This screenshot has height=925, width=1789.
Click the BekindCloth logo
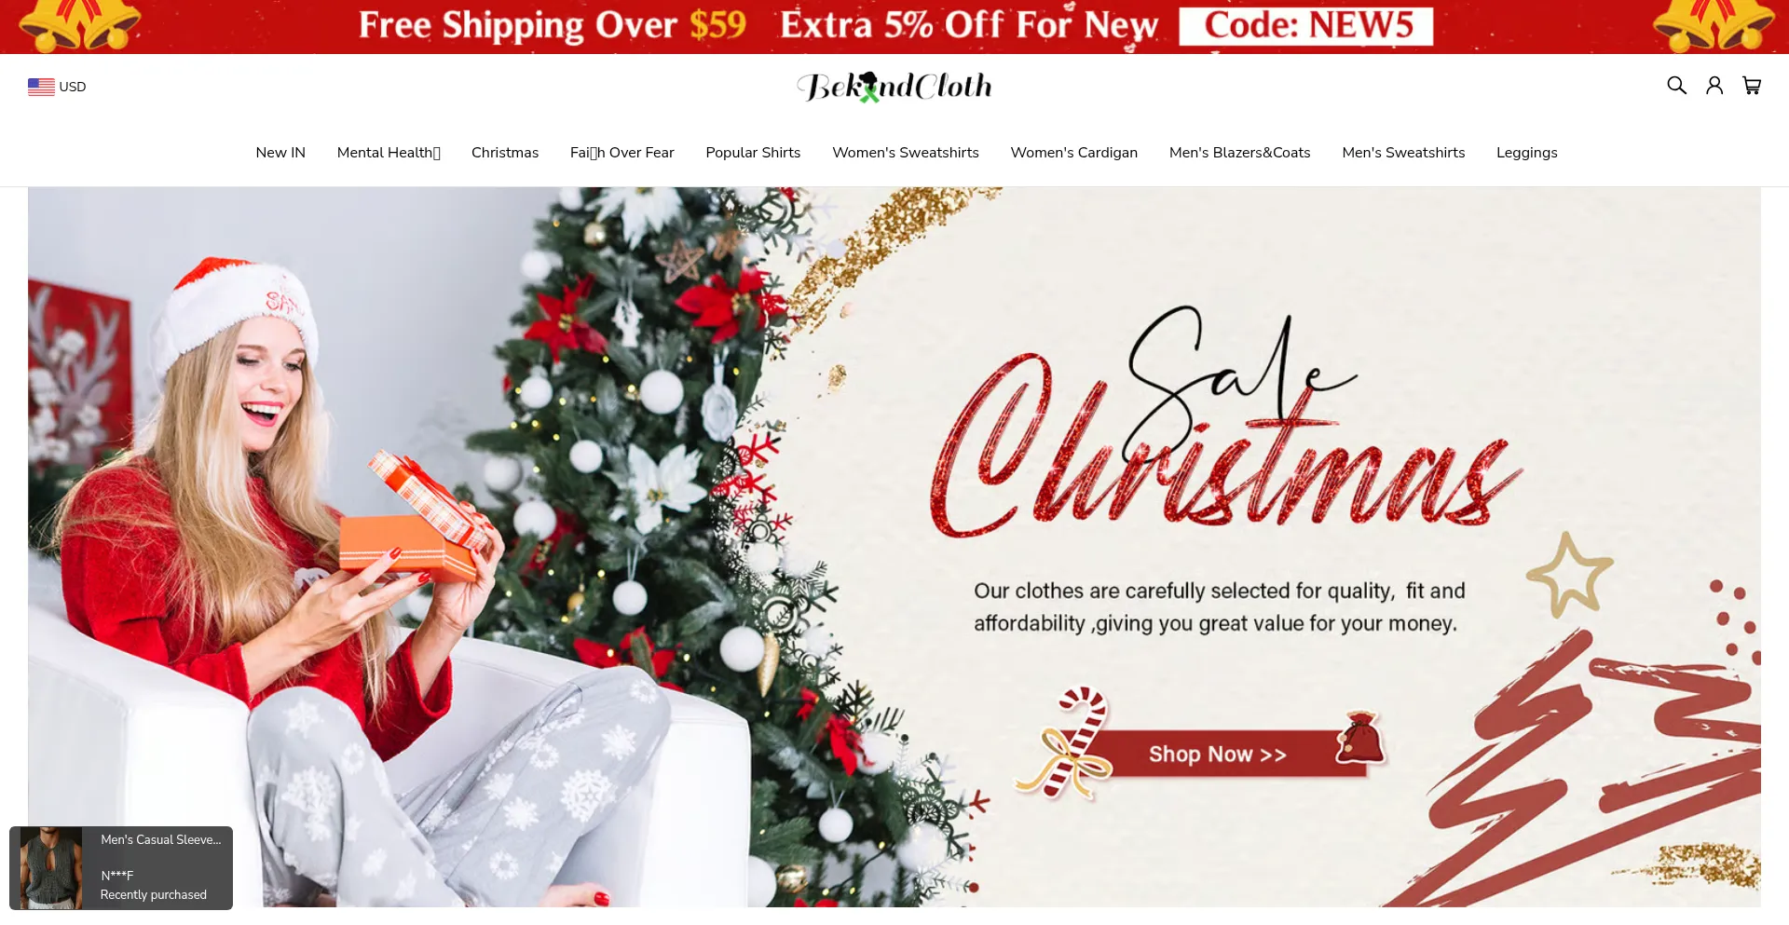click(894, 87)
